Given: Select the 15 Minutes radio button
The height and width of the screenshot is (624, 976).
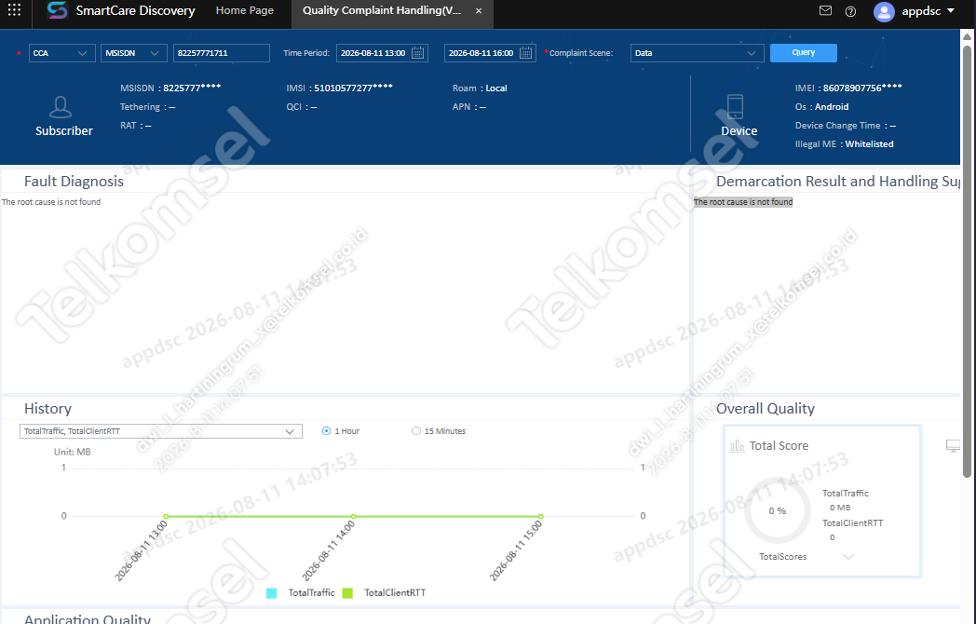Looking at the screenshot, I should pyautogui.click(x=415, y=431).
